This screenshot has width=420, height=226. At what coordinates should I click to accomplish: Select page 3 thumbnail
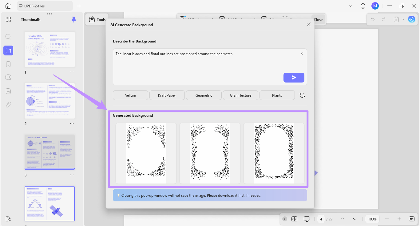pyautogui.click(x=50, y=152)
